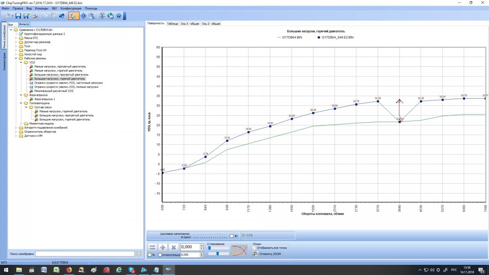Viewport: 489px width, 275px height.
Task: Click the Поиск калибровки search field
Action: (85, 254)
